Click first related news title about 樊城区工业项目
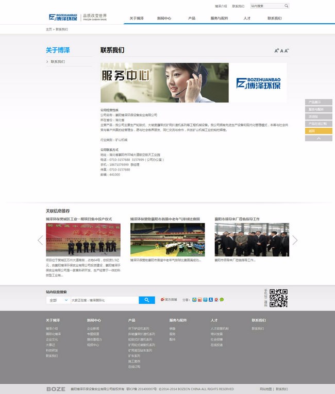Viewport: 335px width, 394px height. click(79, 219)
